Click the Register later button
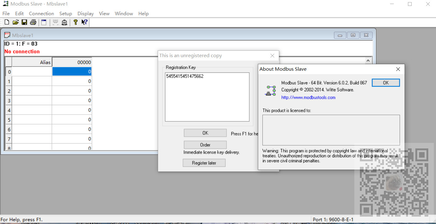This screenshot has height=224, width=436. click(x=204, y=163)
